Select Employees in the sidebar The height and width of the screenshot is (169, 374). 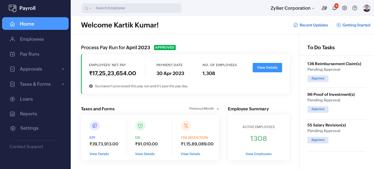(32, 39)
